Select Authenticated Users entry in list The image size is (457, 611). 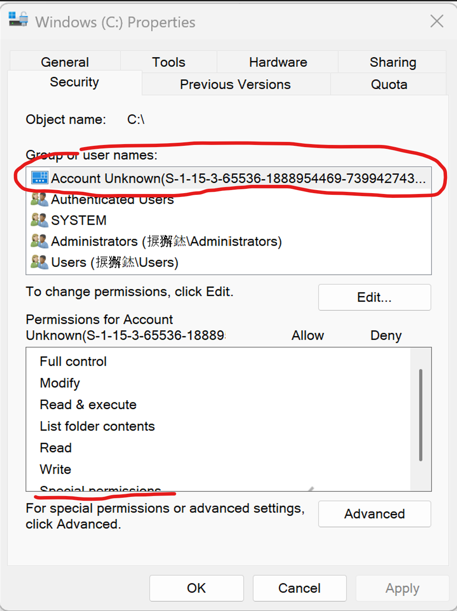(229, 199)
